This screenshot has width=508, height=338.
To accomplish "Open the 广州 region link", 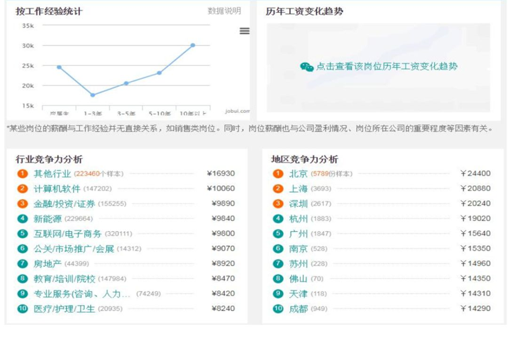I will [298, 234].
